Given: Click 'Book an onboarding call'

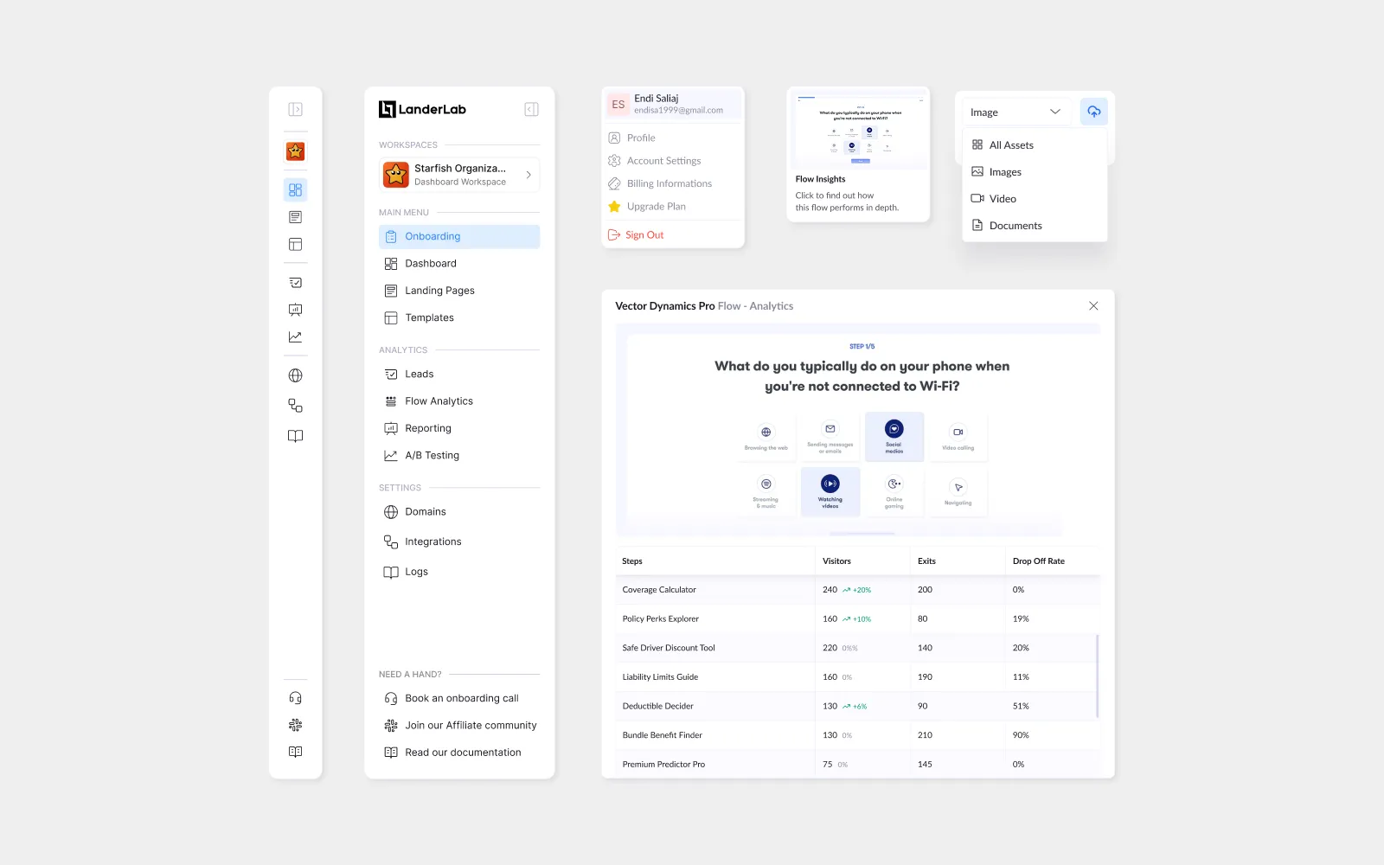Looking at the screenshot, I should (x=461, y=698).
